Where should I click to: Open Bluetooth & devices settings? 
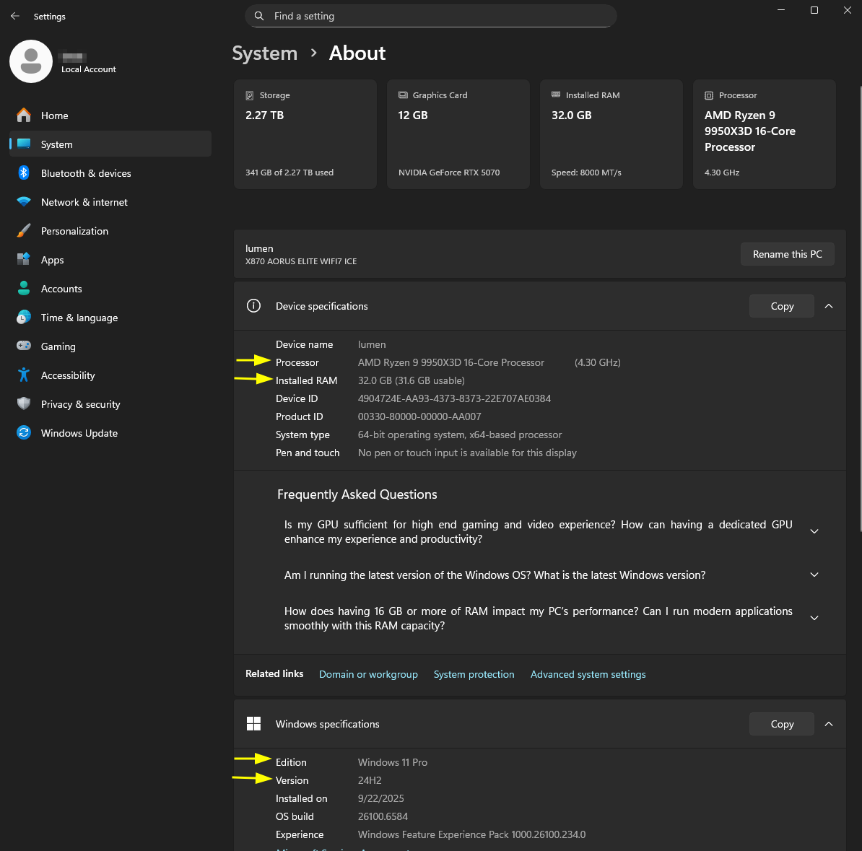pyautogui.click(x=86, y=173)
